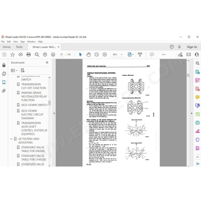Click the Save file icon
The image size is (201, 201).
(4, 55)
